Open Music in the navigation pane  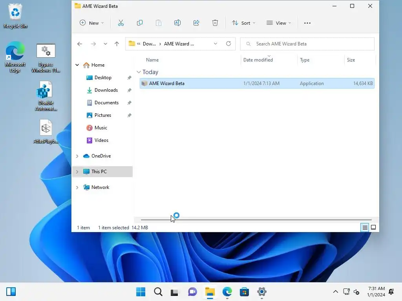tap(100, 128)
